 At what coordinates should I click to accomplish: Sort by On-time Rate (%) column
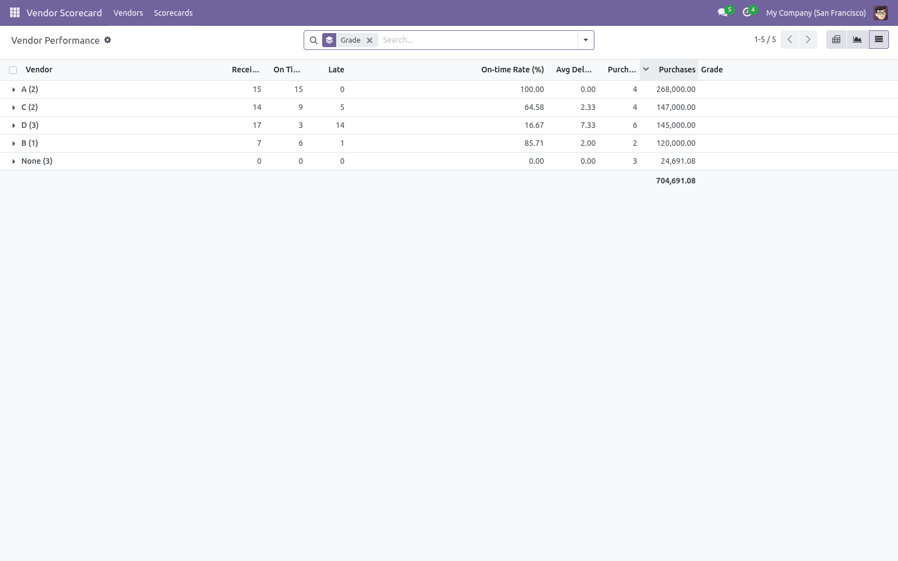(512, 70)
